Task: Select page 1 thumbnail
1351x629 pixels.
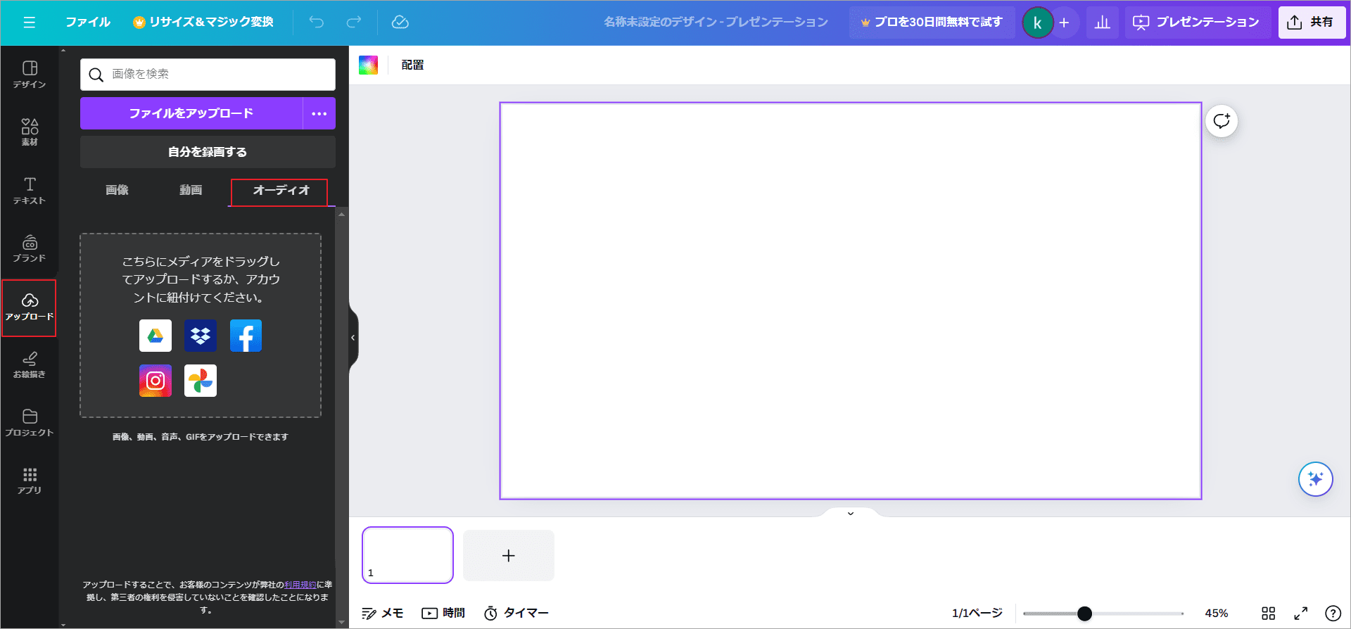Action: (408, 555)
